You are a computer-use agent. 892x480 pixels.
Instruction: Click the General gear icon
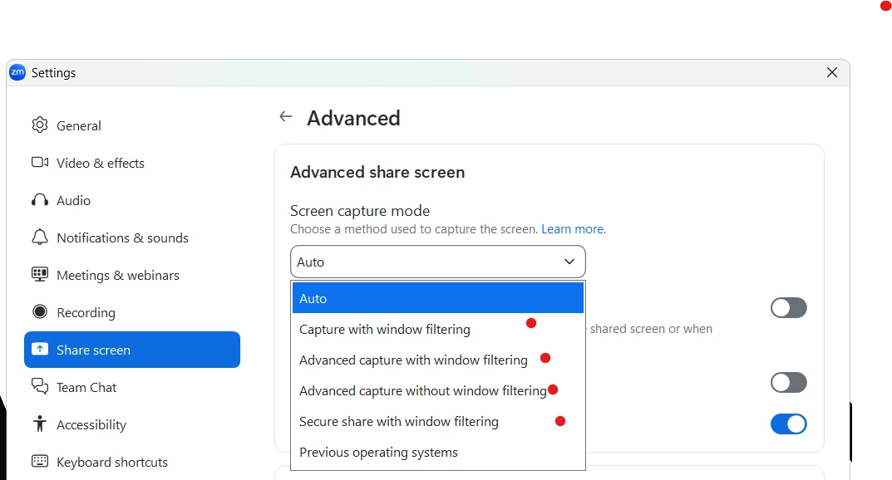[x=40, y=125]
